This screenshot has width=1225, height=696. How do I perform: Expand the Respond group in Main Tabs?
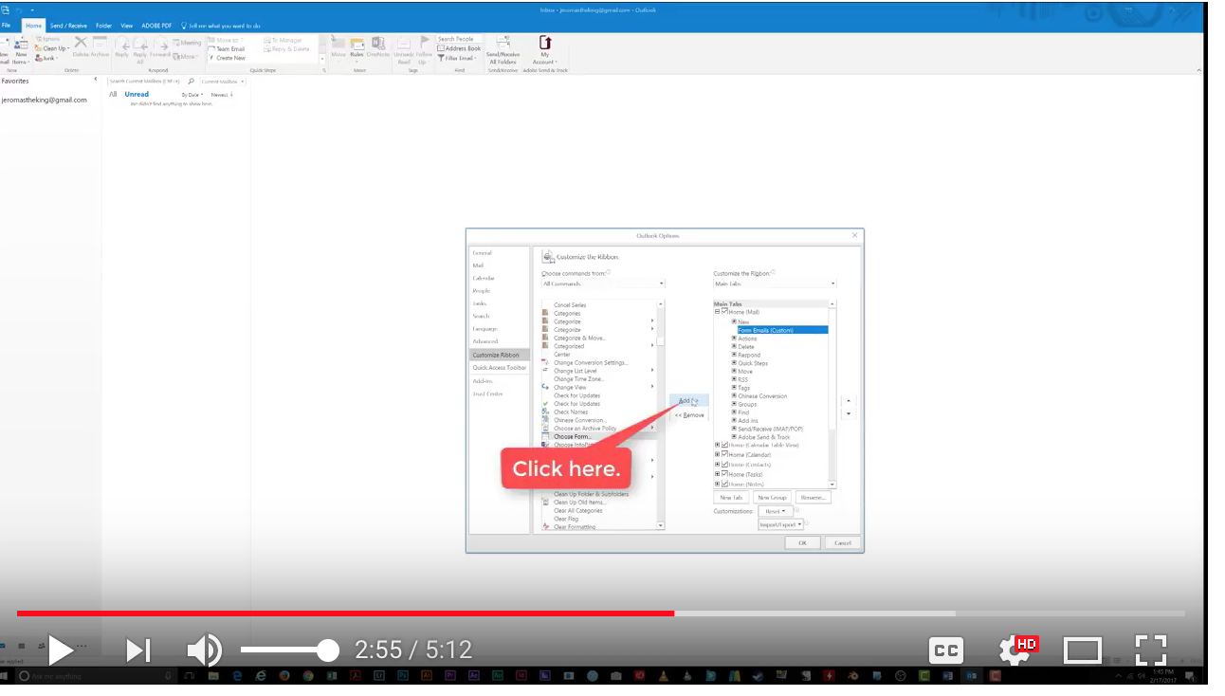[x=734, y=355]
